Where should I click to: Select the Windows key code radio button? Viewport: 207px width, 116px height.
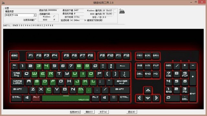coord(54,17)
